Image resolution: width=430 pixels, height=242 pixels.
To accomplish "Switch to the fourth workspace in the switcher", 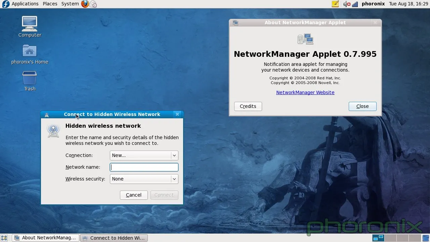I will [x=415, y=238].
